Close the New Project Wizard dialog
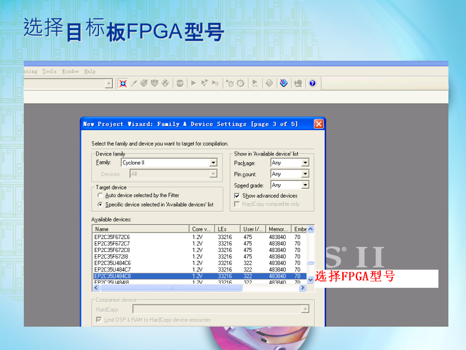 318,124
